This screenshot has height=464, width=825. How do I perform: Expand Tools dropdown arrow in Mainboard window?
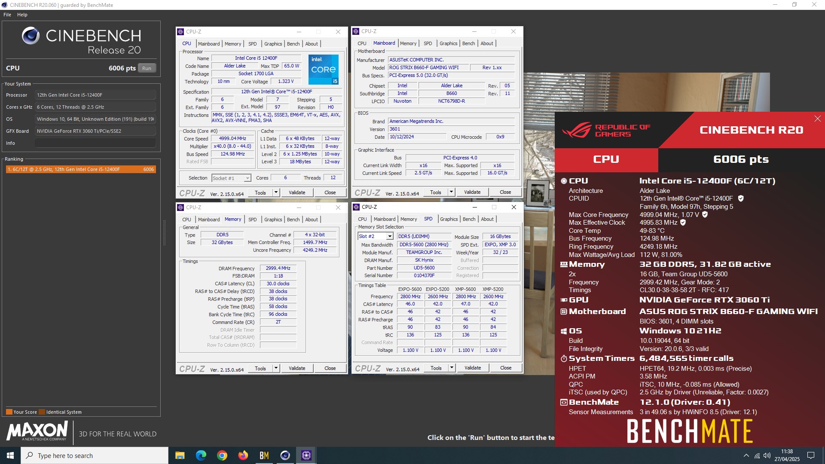pyautogui.click(x=451, y=192)
